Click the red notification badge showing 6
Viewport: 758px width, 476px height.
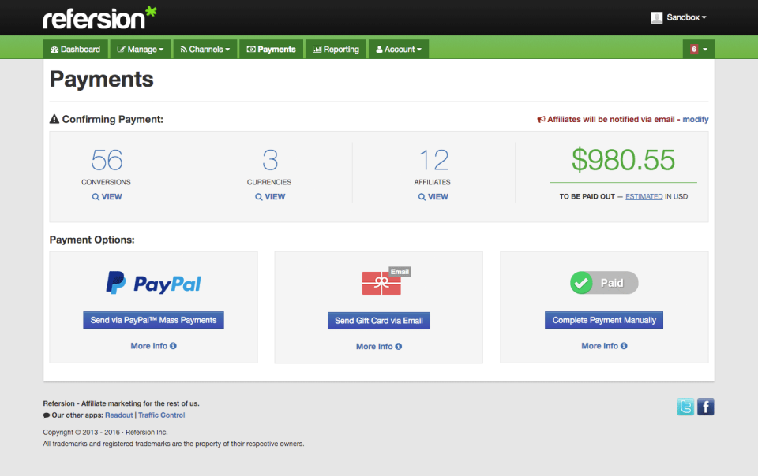[x=693, y=49]
